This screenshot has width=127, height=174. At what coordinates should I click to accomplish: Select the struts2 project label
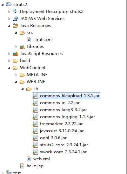pyautogui.click(x=20, y=5)
